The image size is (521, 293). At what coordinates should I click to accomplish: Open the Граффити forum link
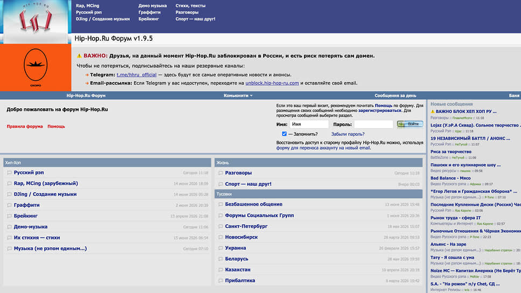point(26,205)
